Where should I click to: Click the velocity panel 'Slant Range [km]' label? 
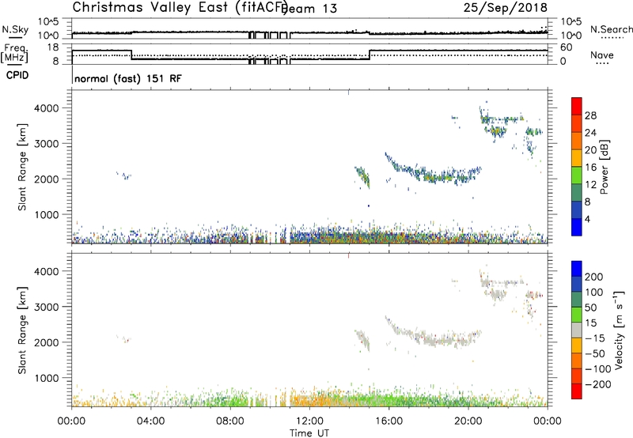[22, 330]
